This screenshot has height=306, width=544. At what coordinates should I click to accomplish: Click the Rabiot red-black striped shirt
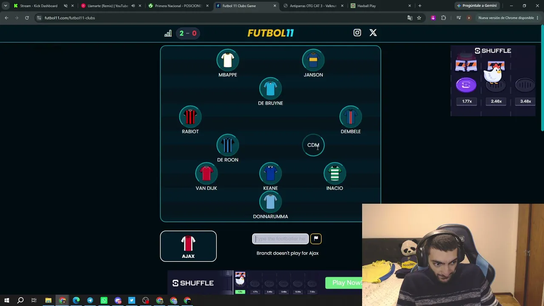[190, 117]
